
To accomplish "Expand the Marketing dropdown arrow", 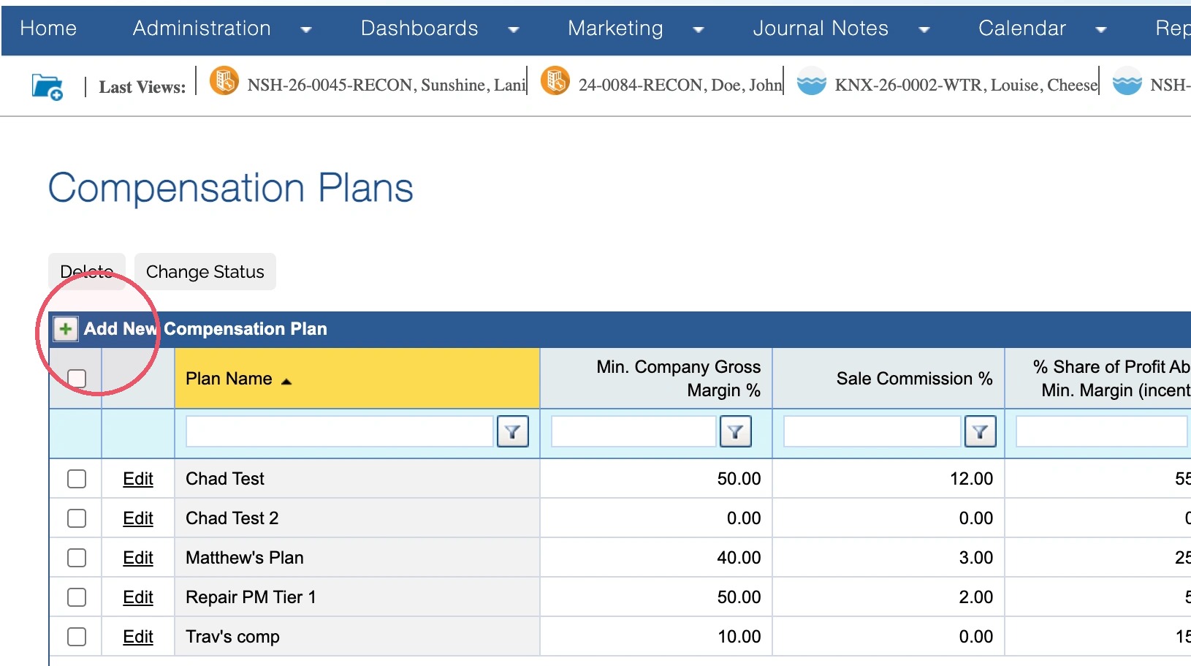I will pyautogui.click(x=699, y=30).
